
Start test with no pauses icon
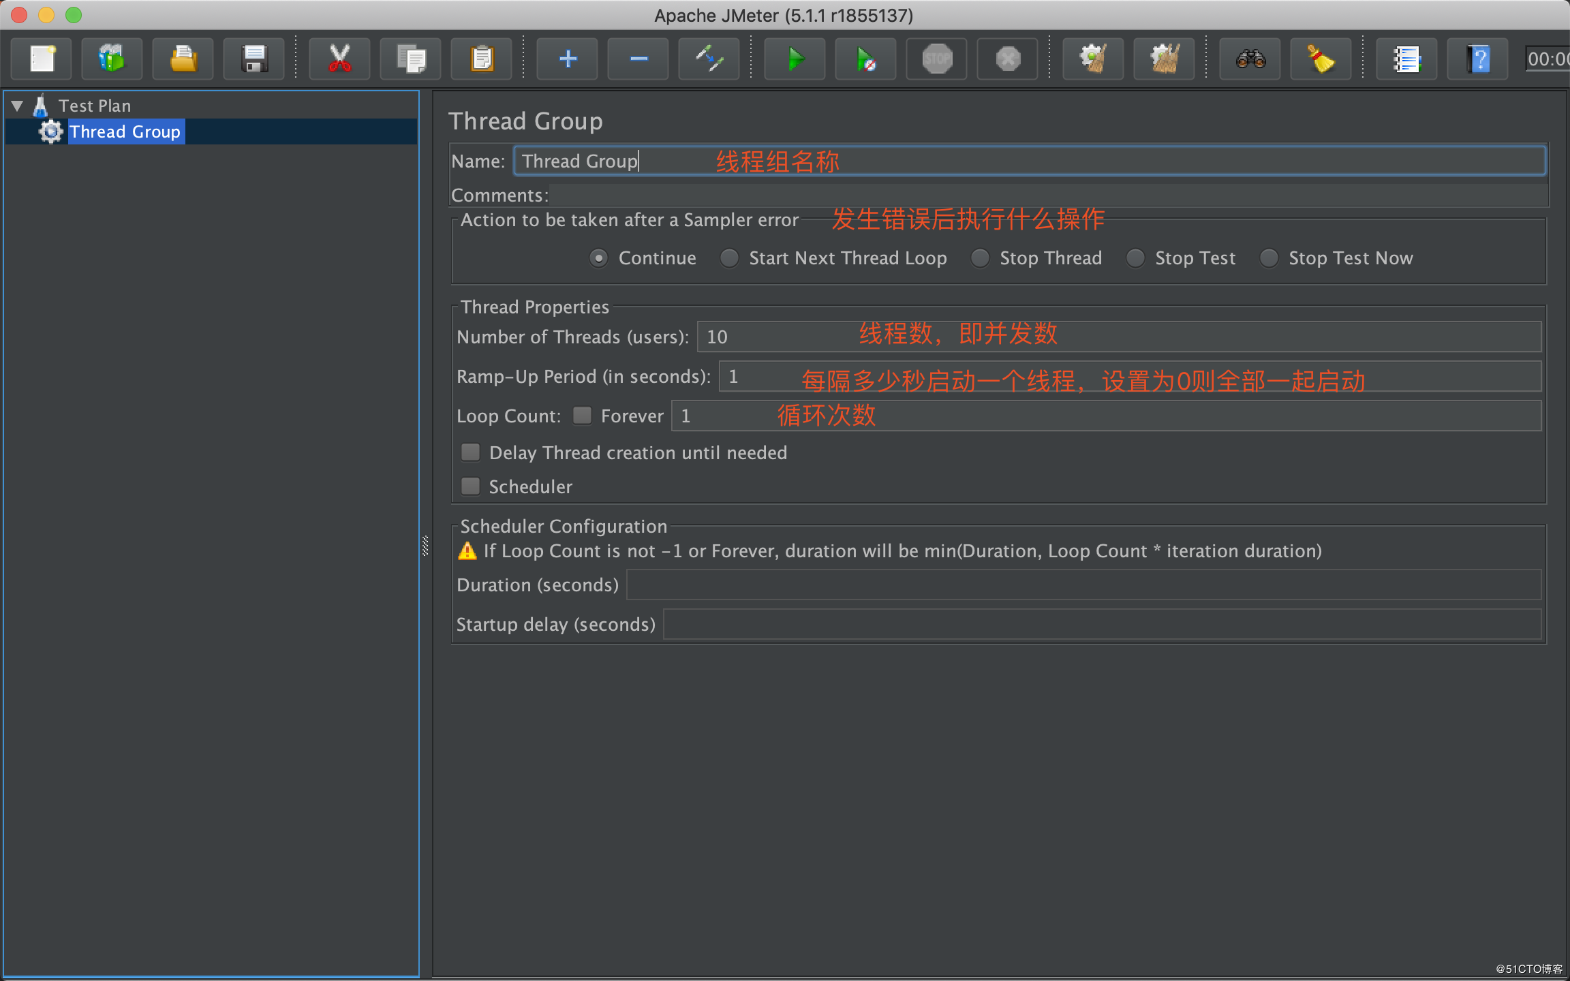point(866,59)
